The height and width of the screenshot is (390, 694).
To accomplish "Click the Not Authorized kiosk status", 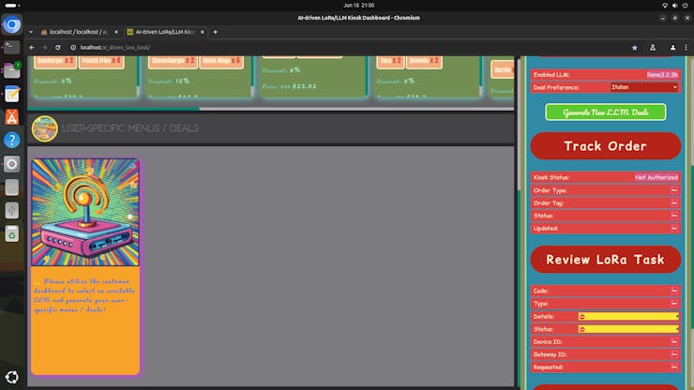I will (656, 177).
